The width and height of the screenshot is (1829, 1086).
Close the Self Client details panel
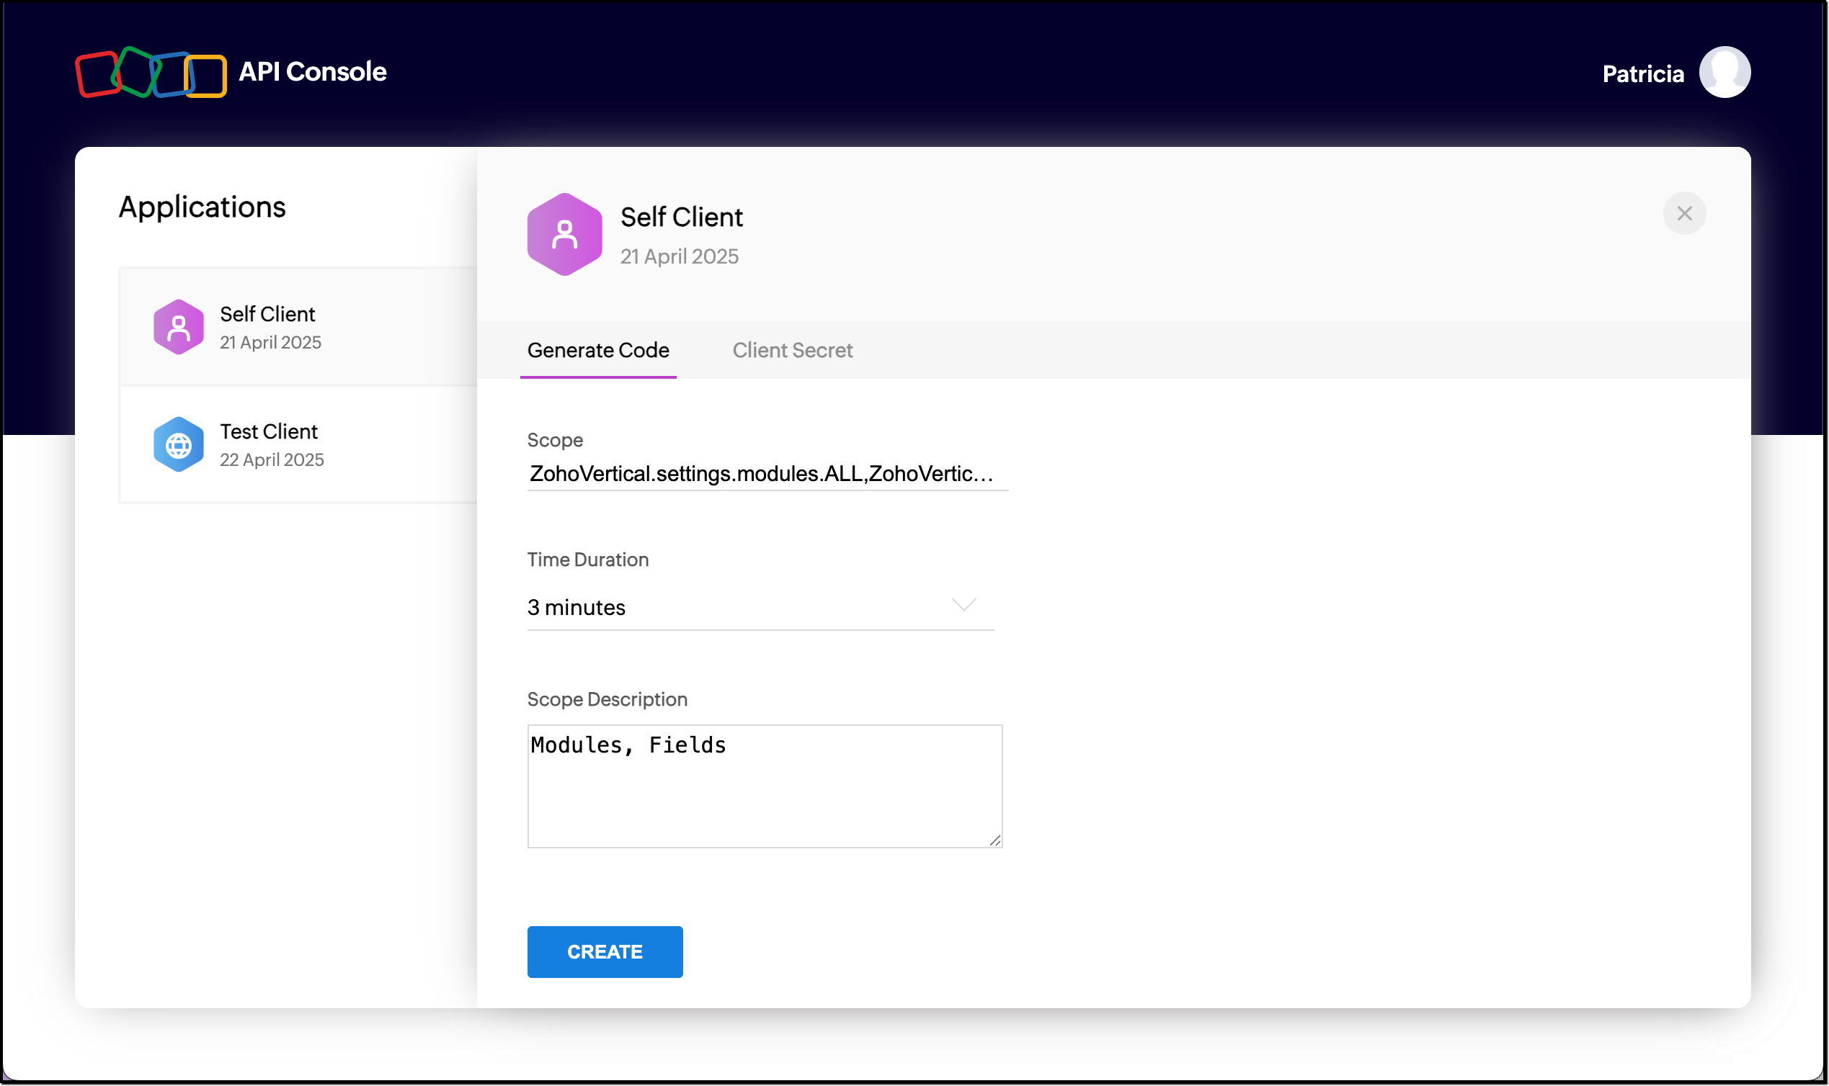pyautogui.click(x=1683, y=214)
